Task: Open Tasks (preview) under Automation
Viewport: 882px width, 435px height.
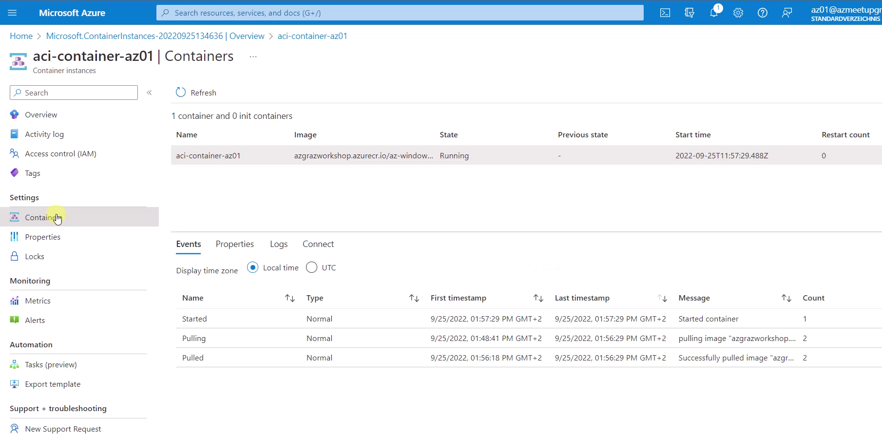Action: [51, 364]
